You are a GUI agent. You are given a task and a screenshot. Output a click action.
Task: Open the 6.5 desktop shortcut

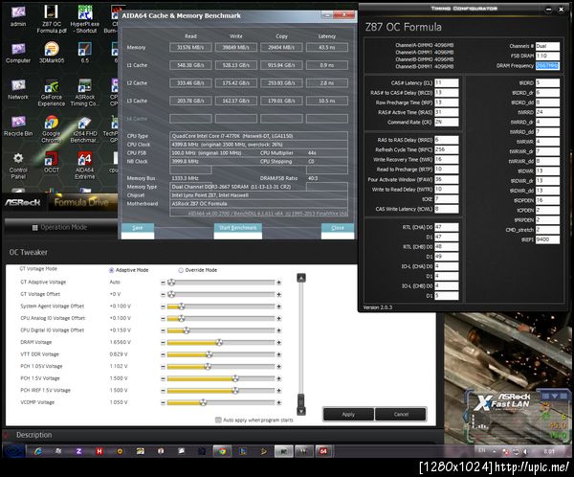(x=84, y=53)
